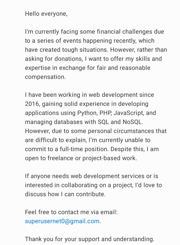
Task: Click the phrase "full-time position"
Action: click(88, 149)
